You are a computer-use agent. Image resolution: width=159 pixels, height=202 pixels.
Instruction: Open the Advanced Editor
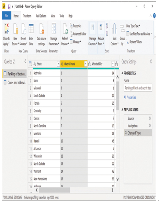[78, 34]
